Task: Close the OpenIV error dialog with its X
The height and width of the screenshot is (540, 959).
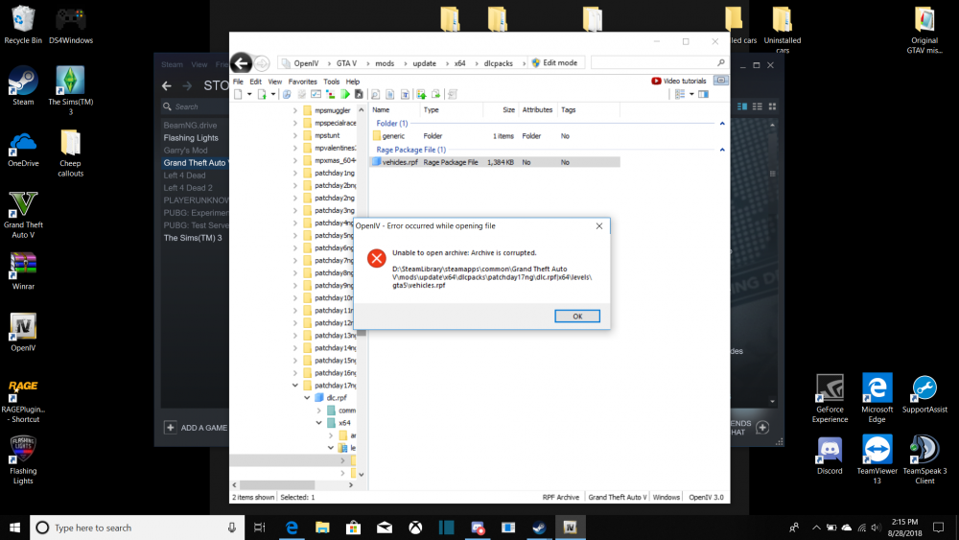Action: pyautogui.click(x=598, y=225)
